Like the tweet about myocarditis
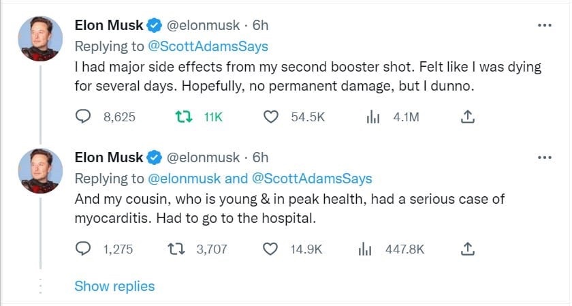Screen dimensions: 572x306 [271, 249]
